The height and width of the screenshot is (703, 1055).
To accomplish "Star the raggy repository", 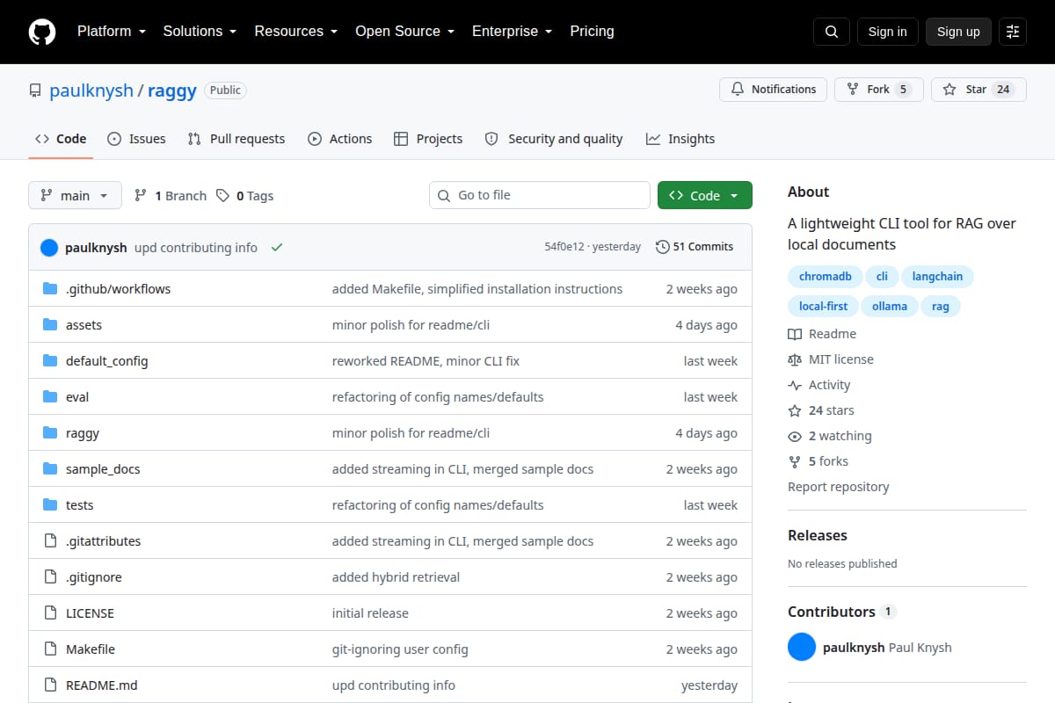I will (x=979, y=90).
